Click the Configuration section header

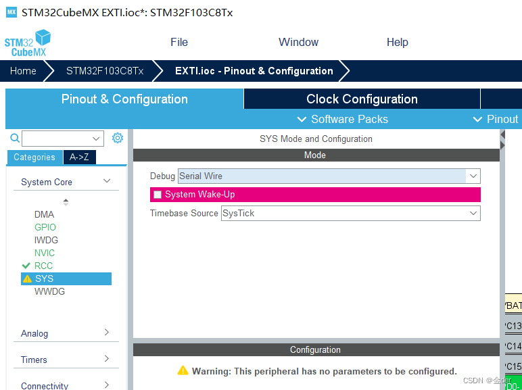[316, 349]
